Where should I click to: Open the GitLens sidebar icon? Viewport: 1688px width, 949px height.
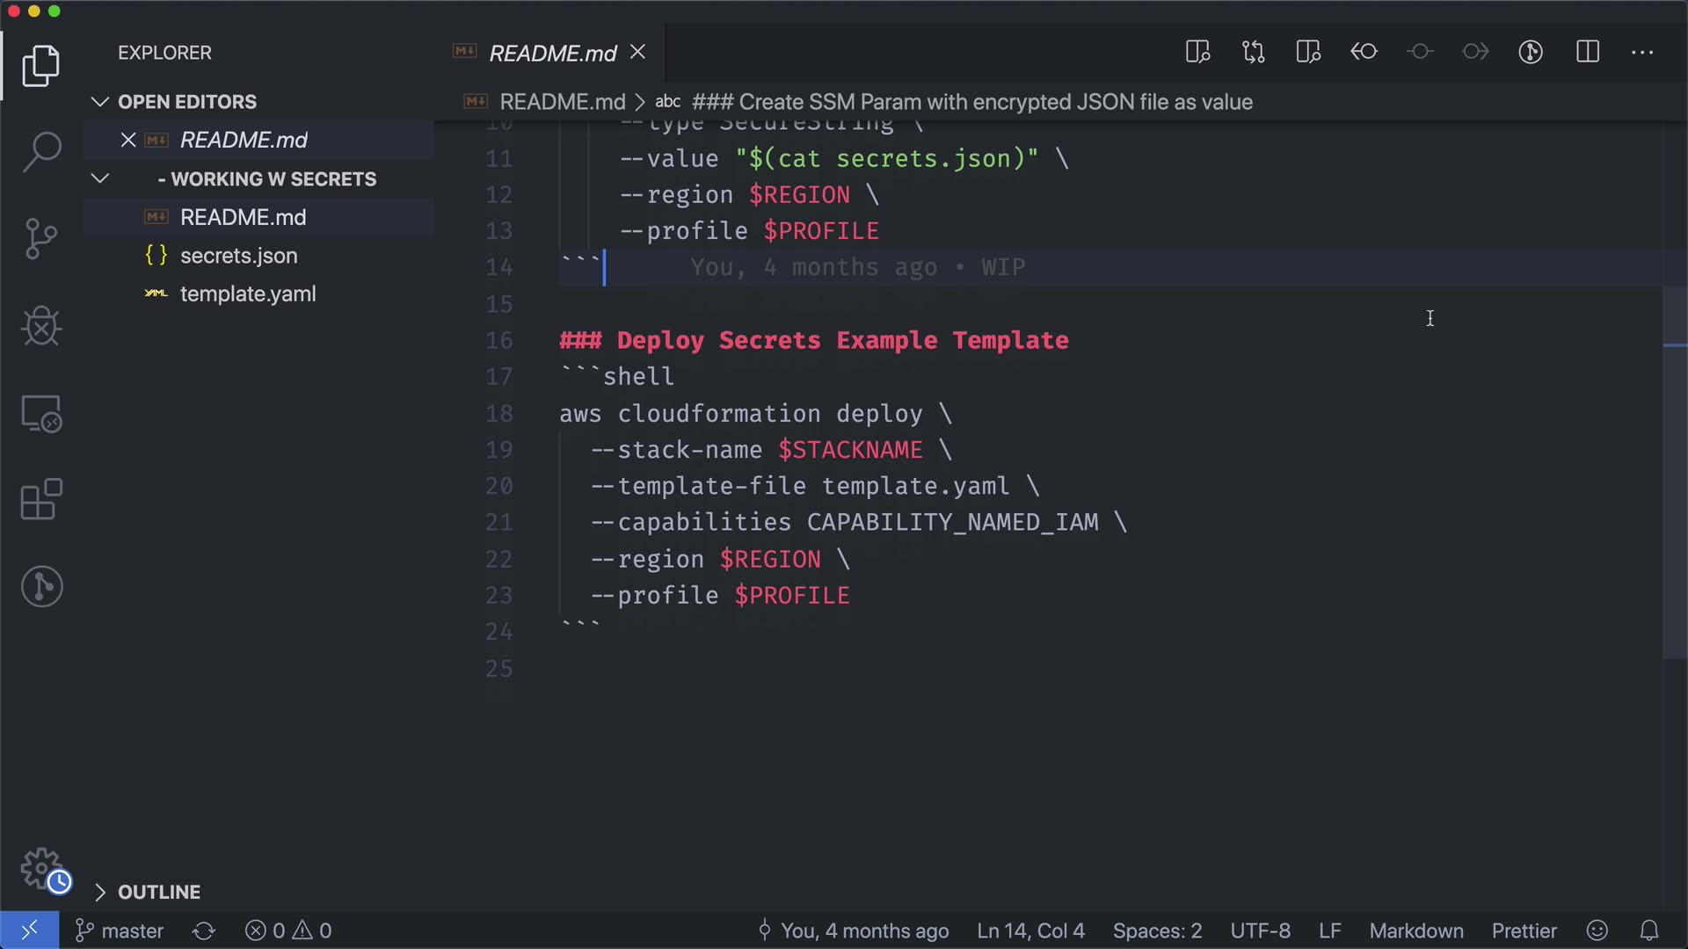click(41, 587)
